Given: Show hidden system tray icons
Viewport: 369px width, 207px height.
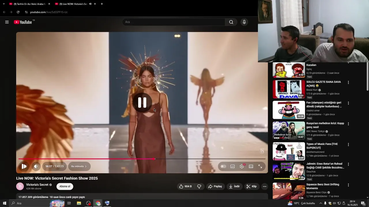Looking at the screenshot, I should pyautogui.click(x=321, y=203).
